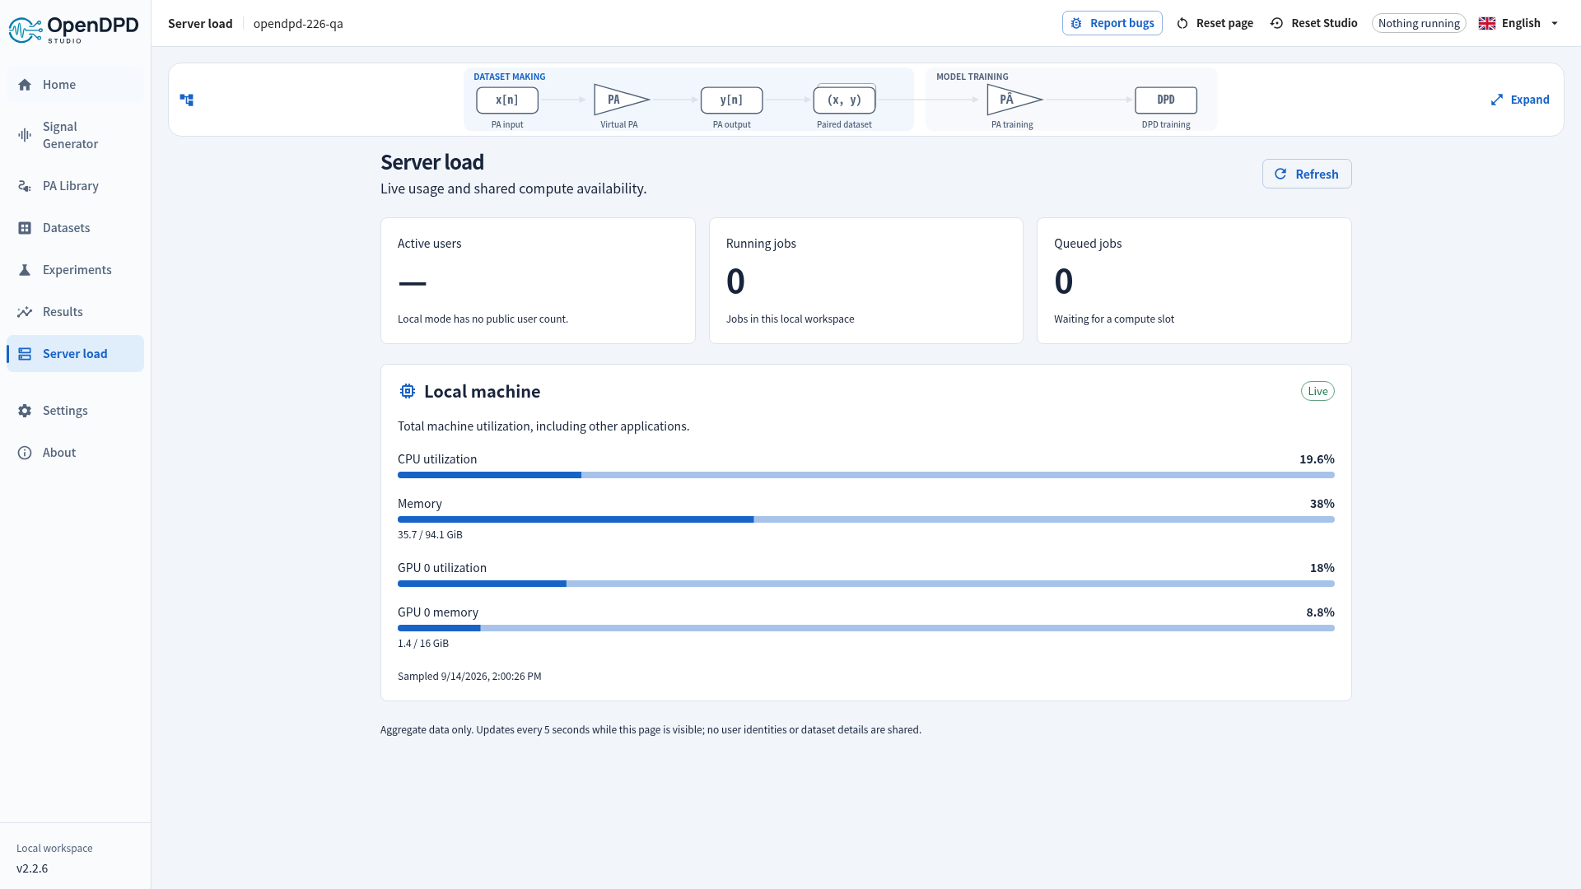Click the Local machine chip icon

click(408, 391)
